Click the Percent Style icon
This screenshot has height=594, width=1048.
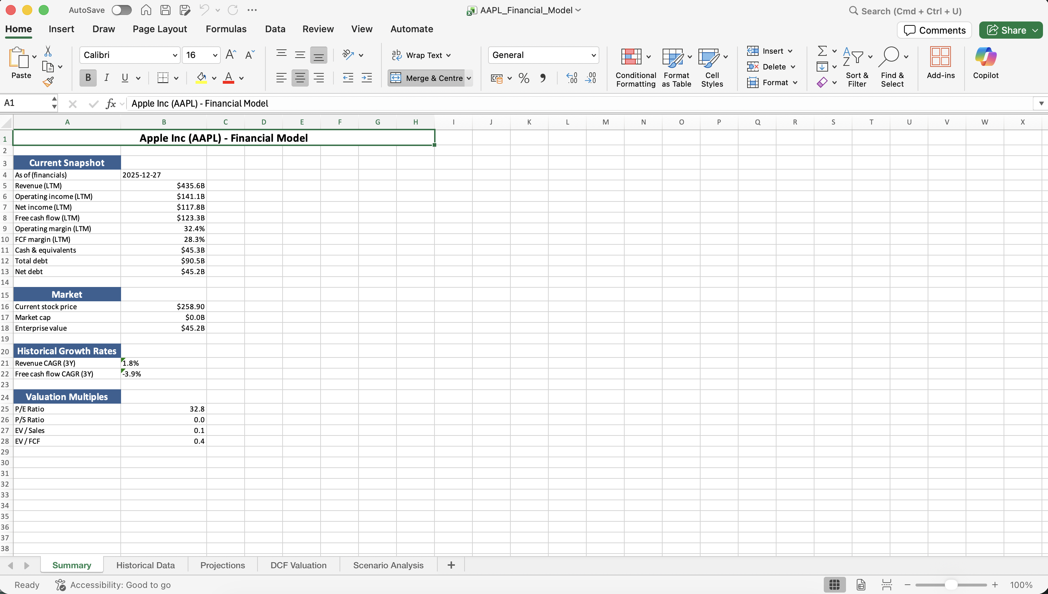coord(524,78)
